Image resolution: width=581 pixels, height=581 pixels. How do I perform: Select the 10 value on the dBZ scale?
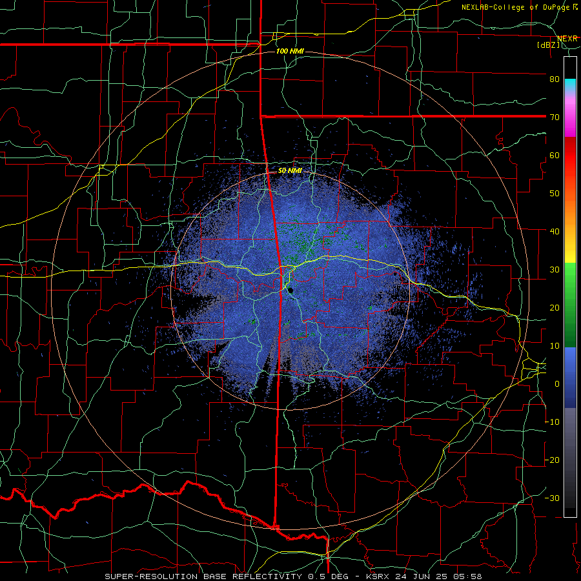555,346
